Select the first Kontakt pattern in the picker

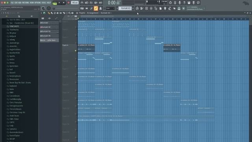pyautogui.click(x=49, y=23)
